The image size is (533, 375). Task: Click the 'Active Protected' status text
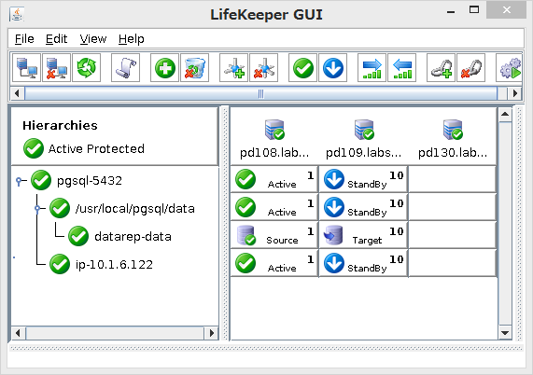point(96,148)
